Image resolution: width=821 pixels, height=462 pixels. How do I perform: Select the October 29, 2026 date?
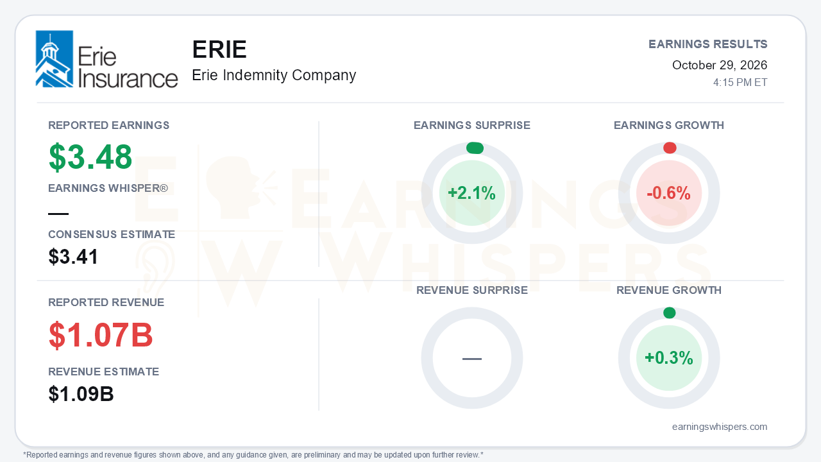(x=720, y=65)
